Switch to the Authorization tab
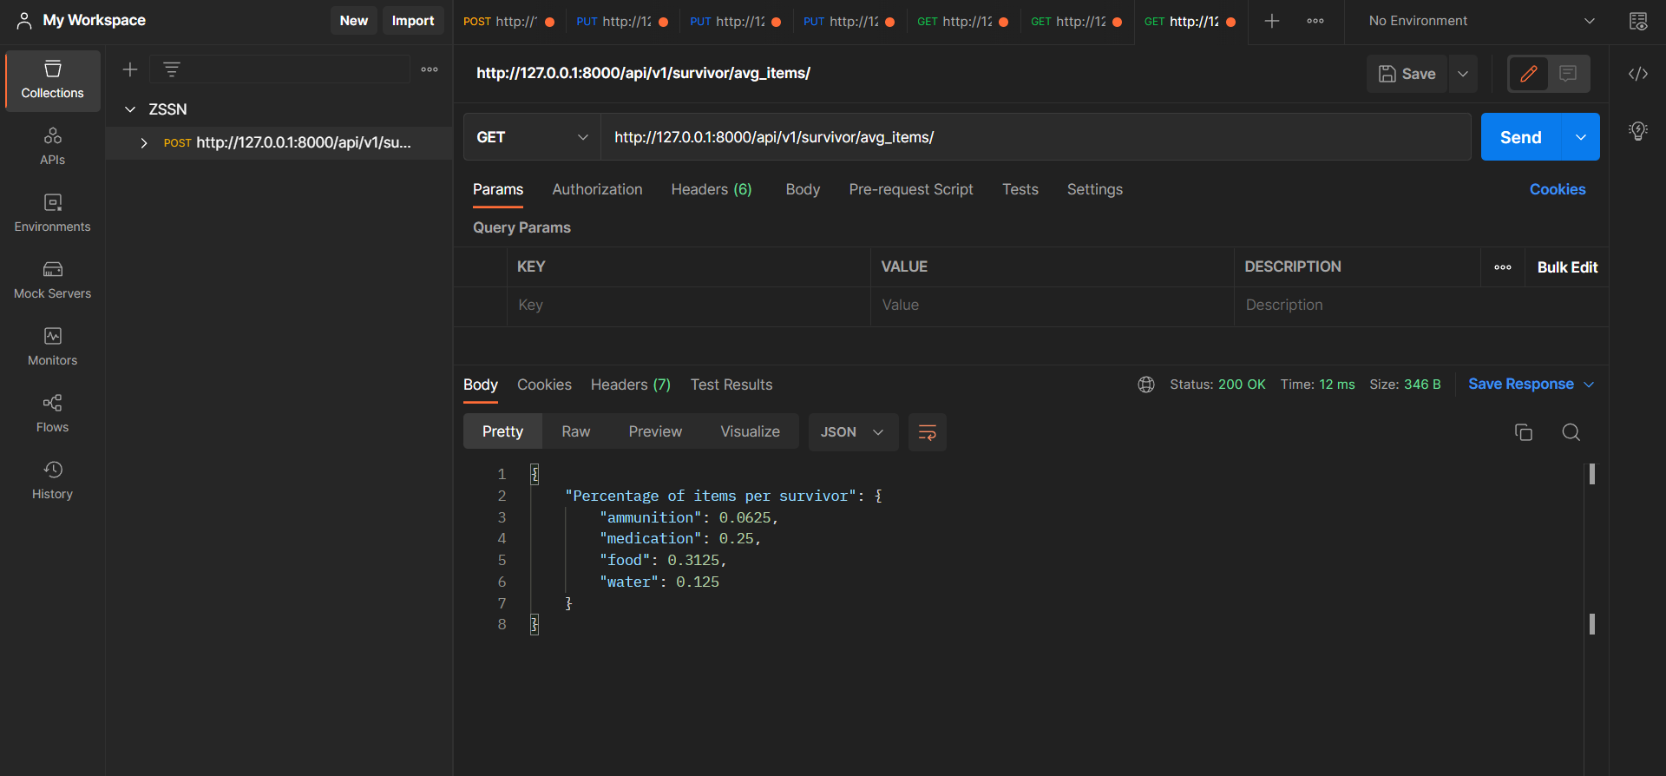 [x=597, y=189]
